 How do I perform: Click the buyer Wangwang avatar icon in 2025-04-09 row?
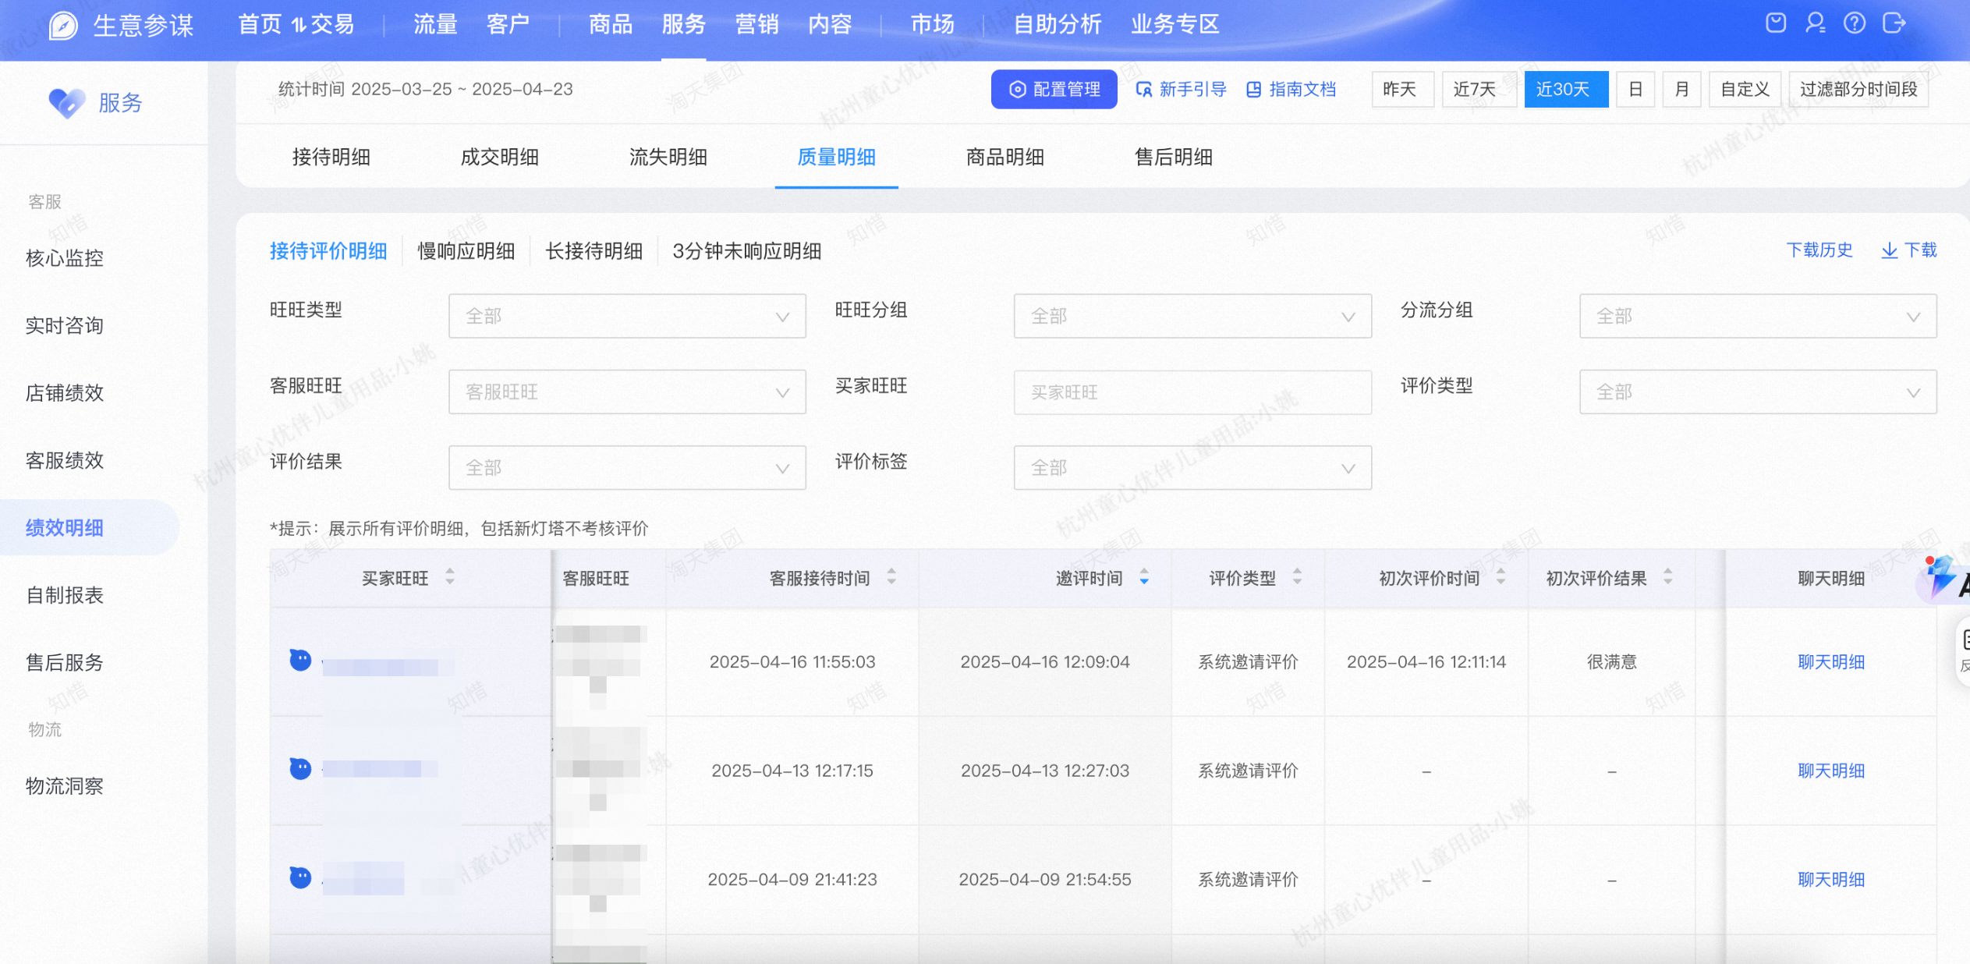tap(300, 878)
